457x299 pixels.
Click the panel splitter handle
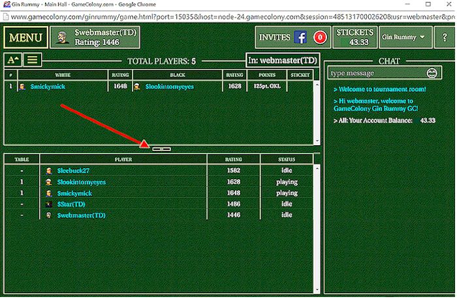pos(161,149)
